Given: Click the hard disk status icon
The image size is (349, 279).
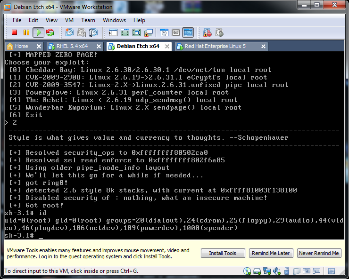Looking at the screenshot, I should tap(257, 271).
